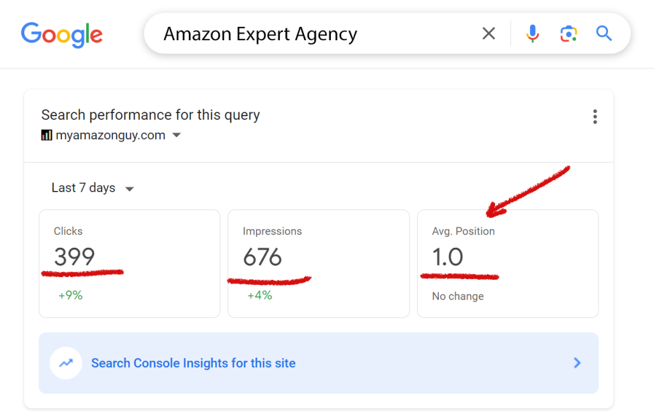Click the myamazonguy.com site favicon
The image size is (654, 417).
pyautogui.click(x=46, y=135)
